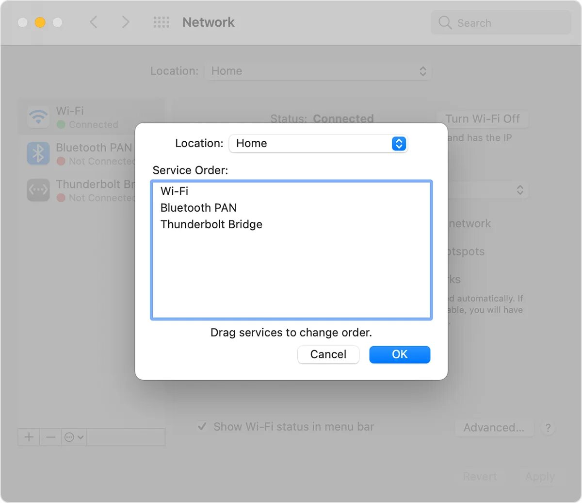This screenshot has height=503, width=582.
Task: Open the background Location Home dropdown
Action: pyautogui.click(x=318, y=71)
